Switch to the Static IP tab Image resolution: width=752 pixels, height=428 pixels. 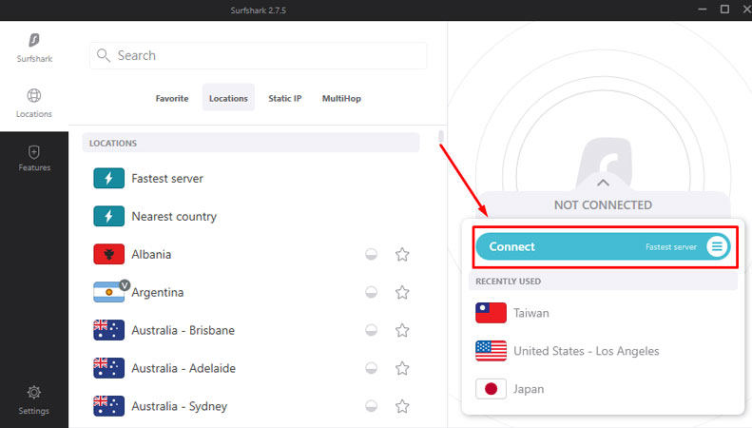[x=284, y=98]
